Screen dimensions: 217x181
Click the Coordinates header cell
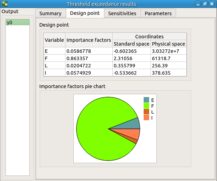tap(149, 37)
